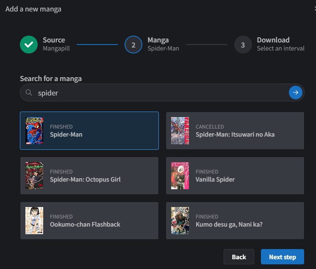Viewport: 316px width, 269px height.
Task: Choose Kumo desu ga, Nani ka? title
Action: pyautogui.click(x=229, y=224)
